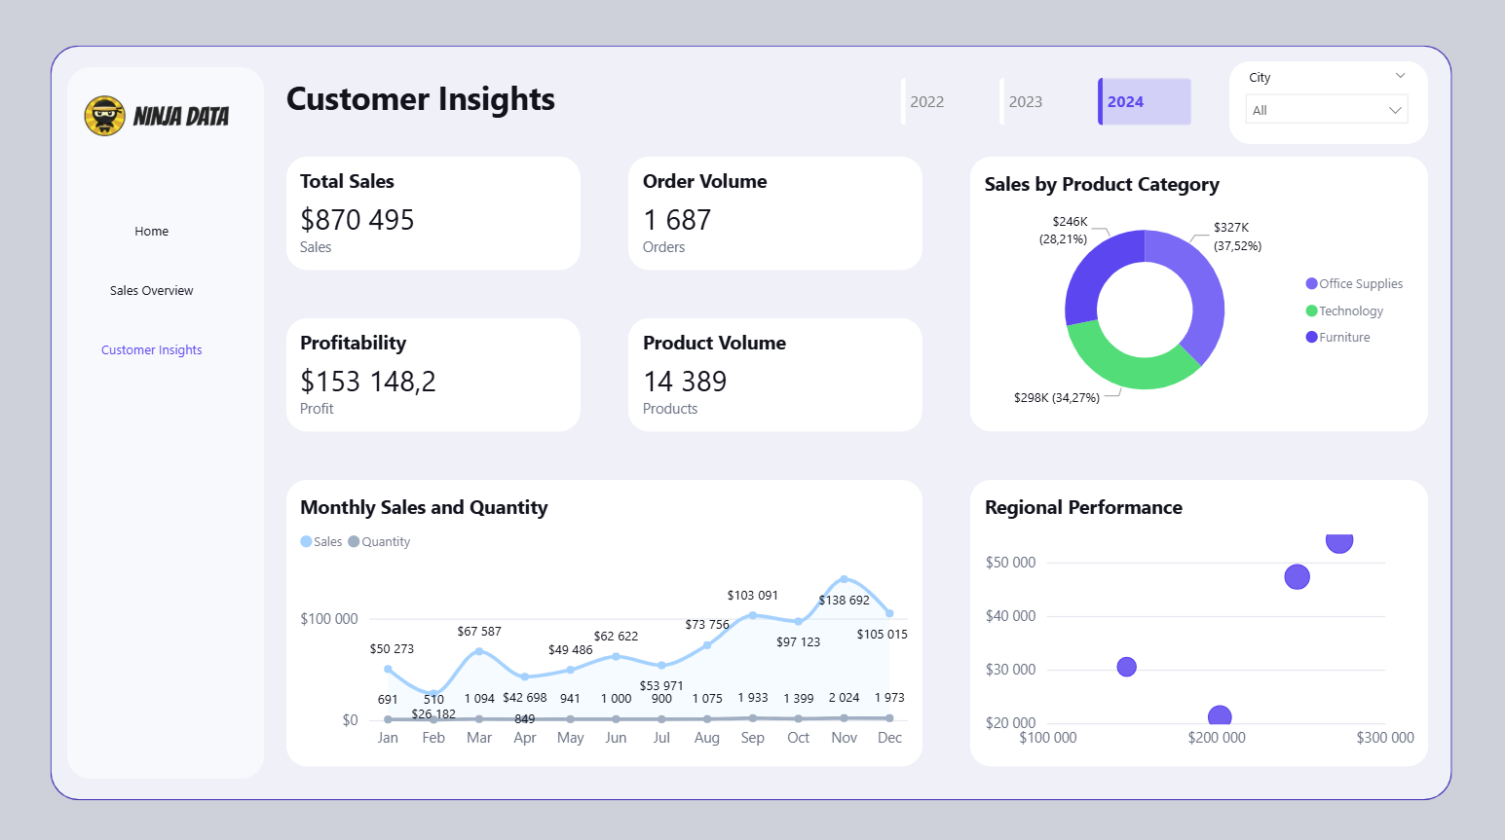Click the Jul month axis label
Image resolution: width=1505 pixels, height=840 pixels.
[661, 738]
